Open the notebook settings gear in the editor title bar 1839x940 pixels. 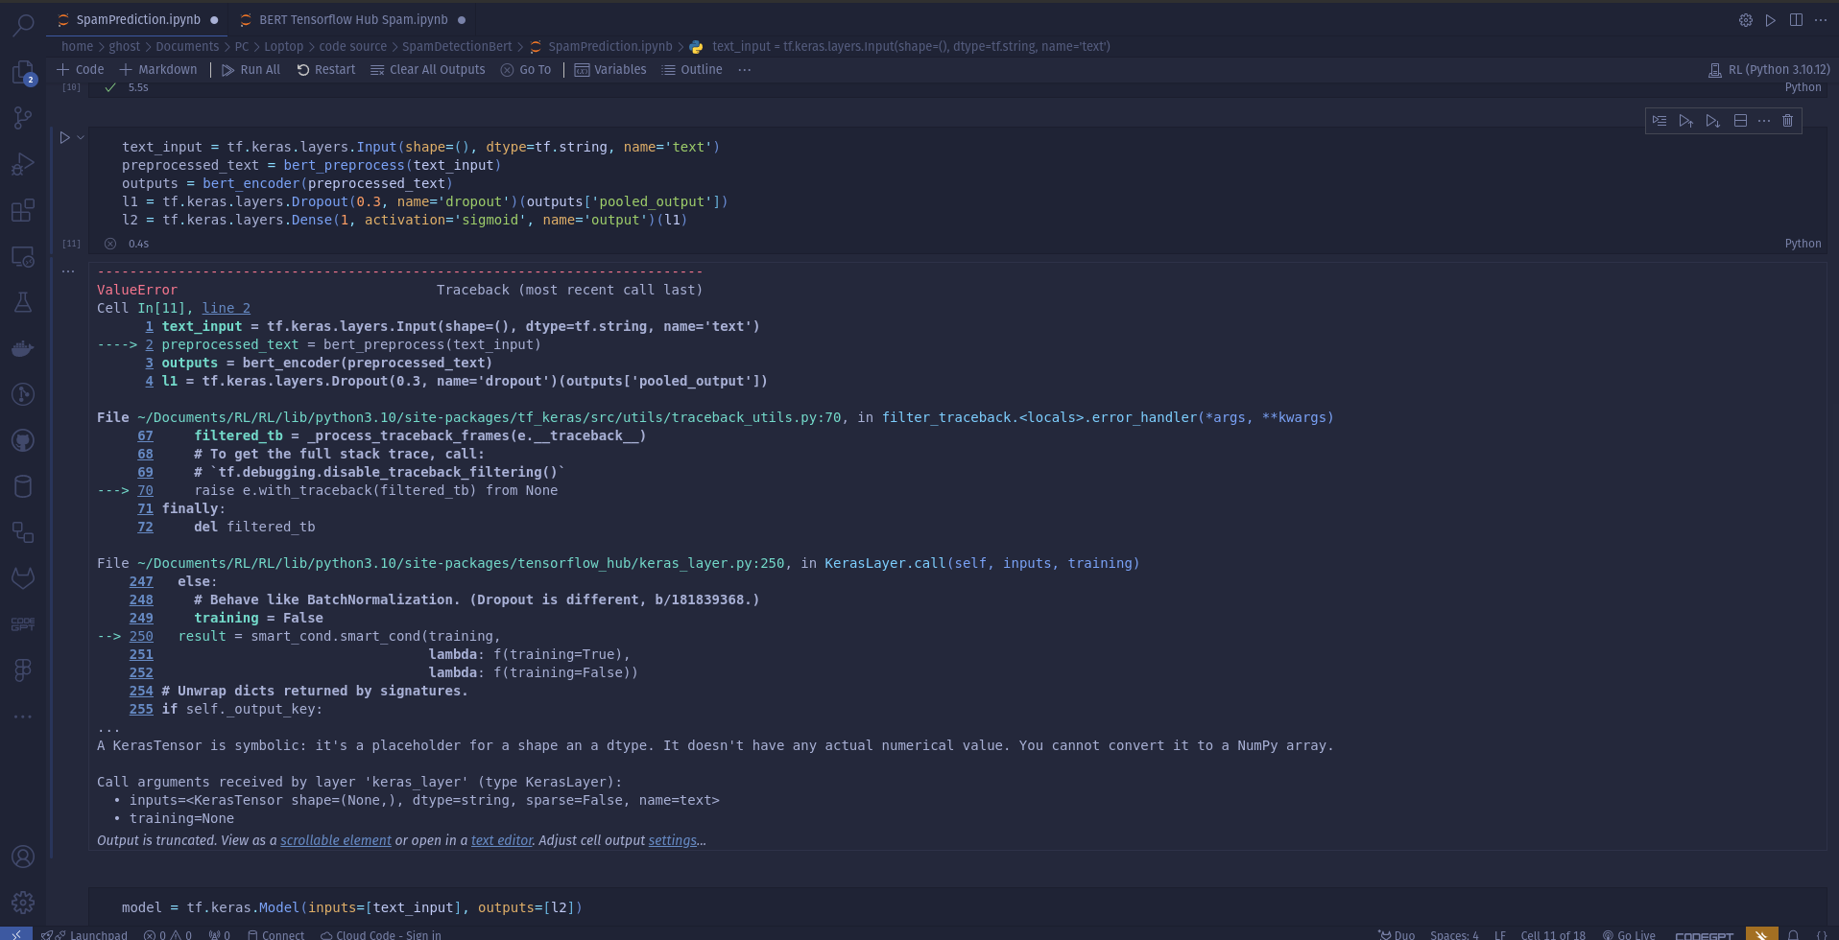pyautogui.click(x=1746, y=20)
